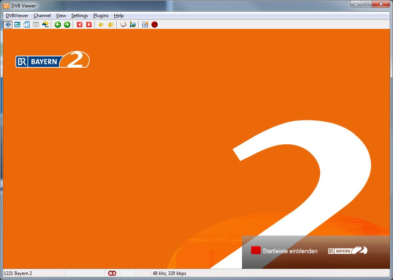Raise volume with the larger speaker icon
The width and height of the screenshot is (393, 280).
point(111,25)
